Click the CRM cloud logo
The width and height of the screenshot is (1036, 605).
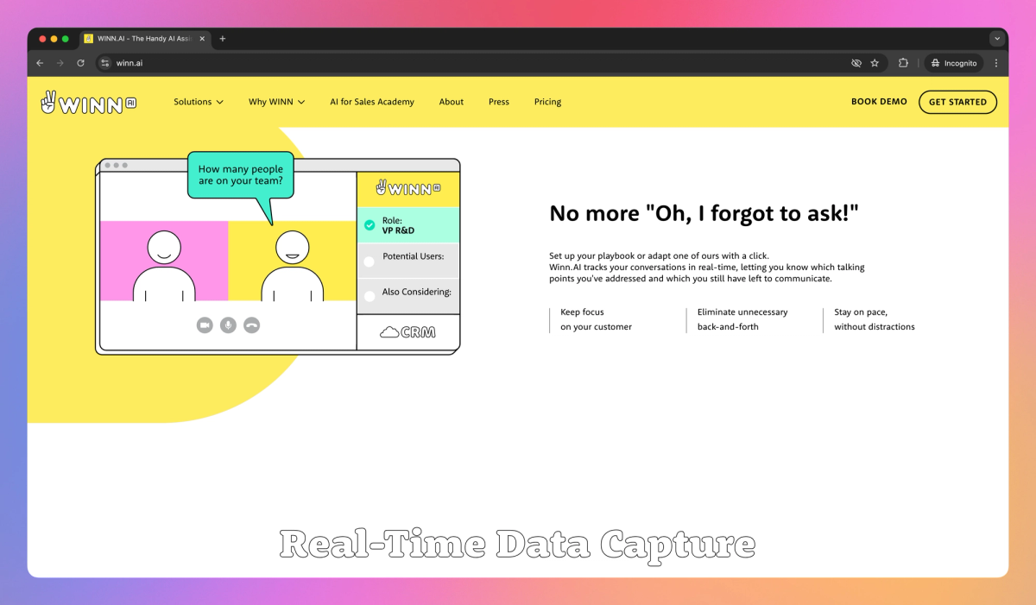407,331
